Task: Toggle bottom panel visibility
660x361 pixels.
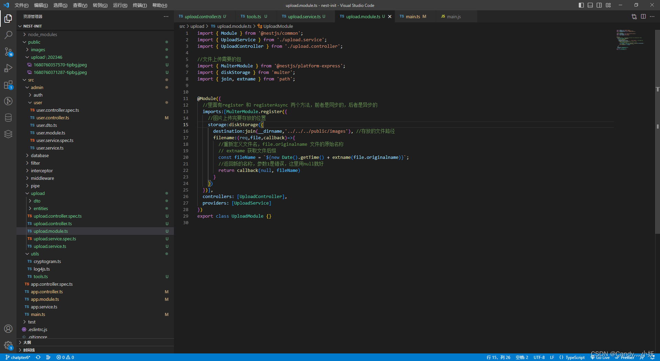Action: pos(590,5)
